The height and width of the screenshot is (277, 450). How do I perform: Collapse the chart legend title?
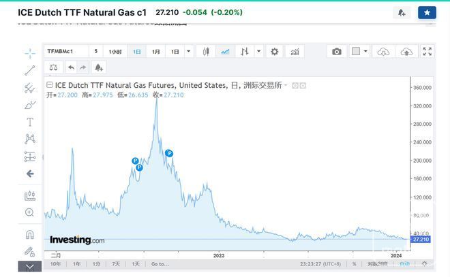(50, 86)
